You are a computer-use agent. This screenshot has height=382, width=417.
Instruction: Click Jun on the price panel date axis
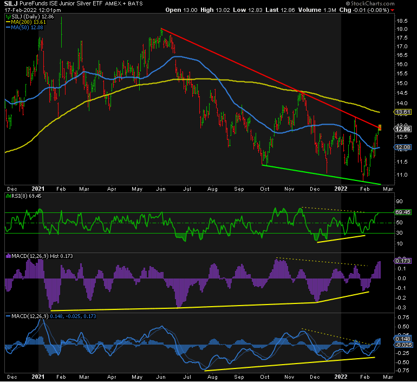[x=161, y=189]
